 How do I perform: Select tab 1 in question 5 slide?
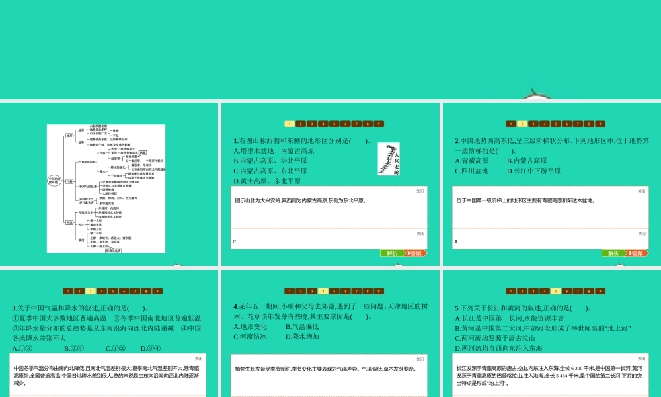click(511, 292)
